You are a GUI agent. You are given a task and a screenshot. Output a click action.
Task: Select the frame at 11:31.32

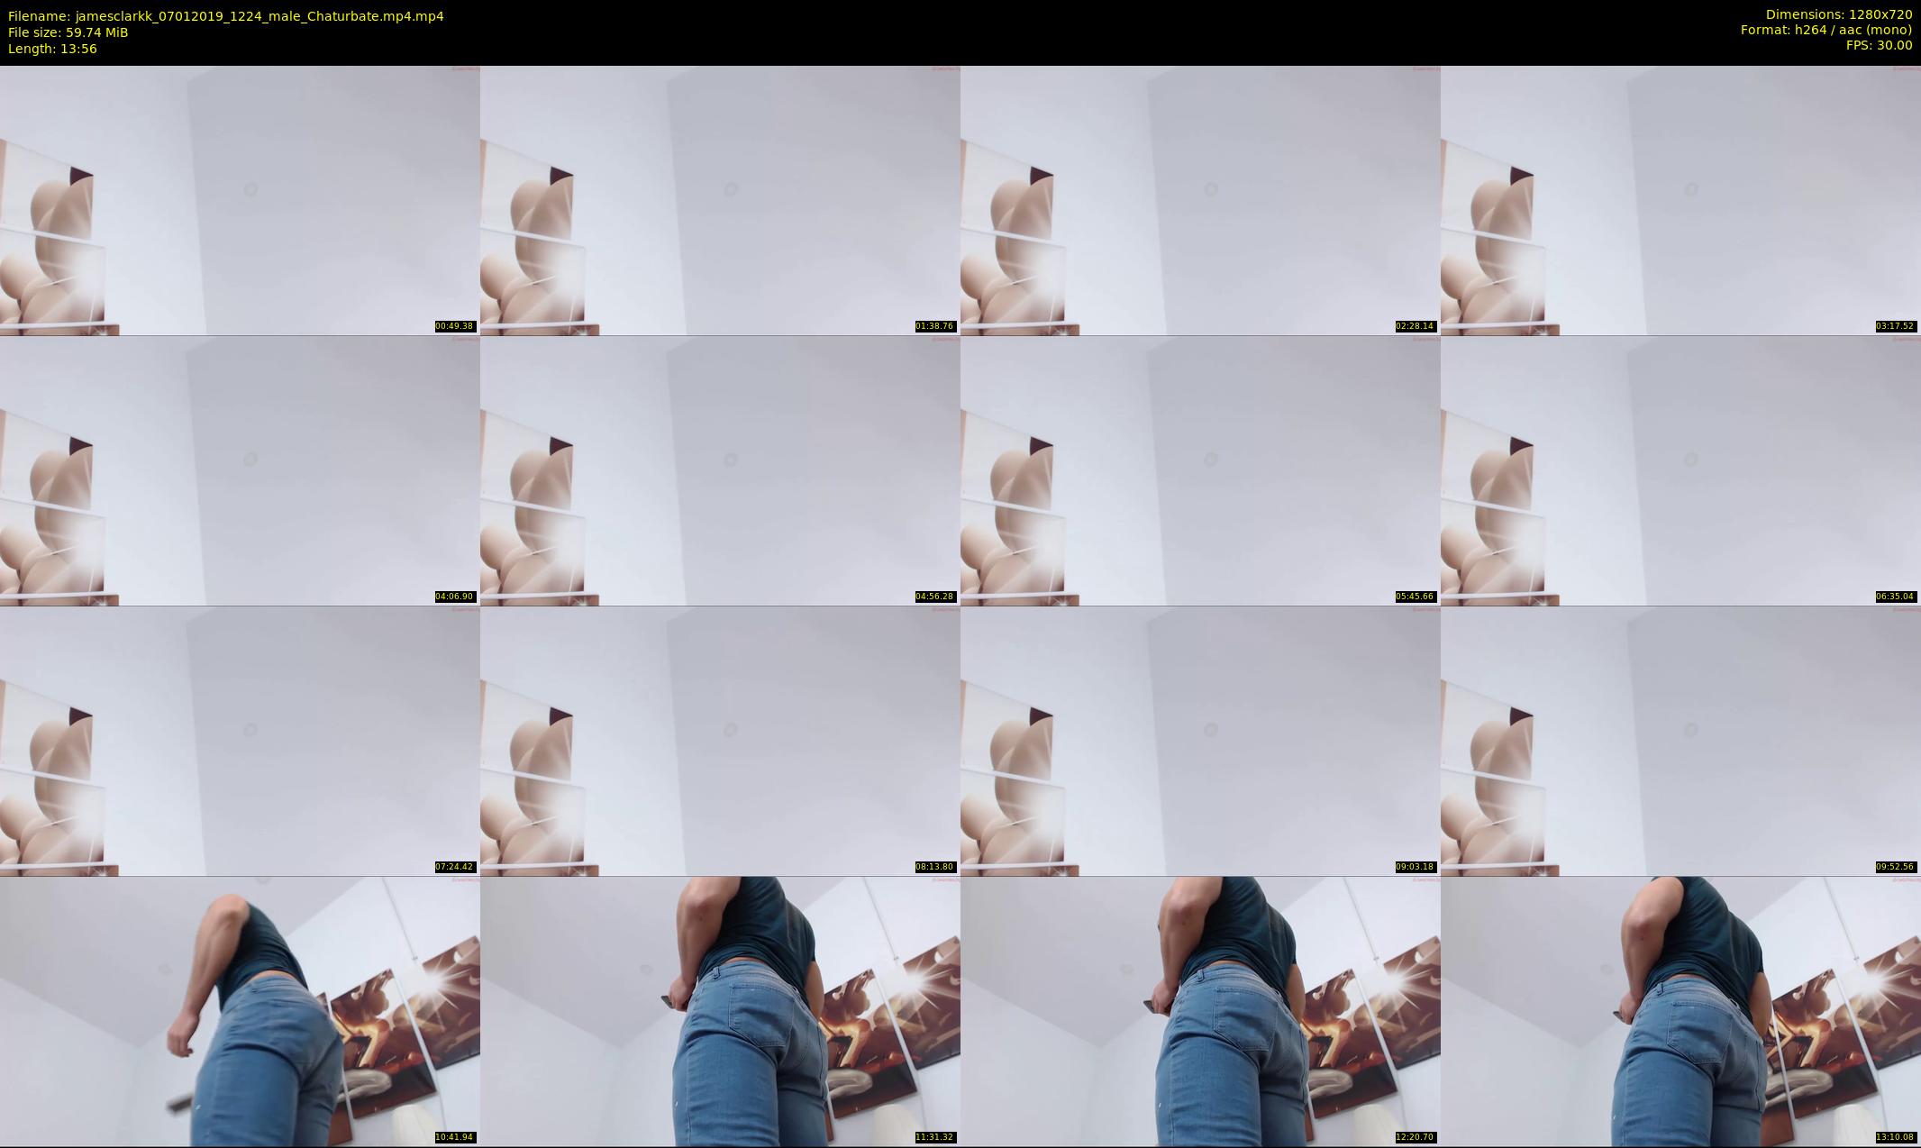(x=720, y=1011)
